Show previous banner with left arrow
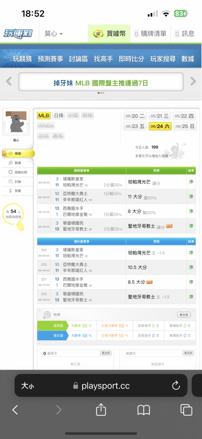The width and height of the screenshot is (202, 439). (x=9, y=82)
